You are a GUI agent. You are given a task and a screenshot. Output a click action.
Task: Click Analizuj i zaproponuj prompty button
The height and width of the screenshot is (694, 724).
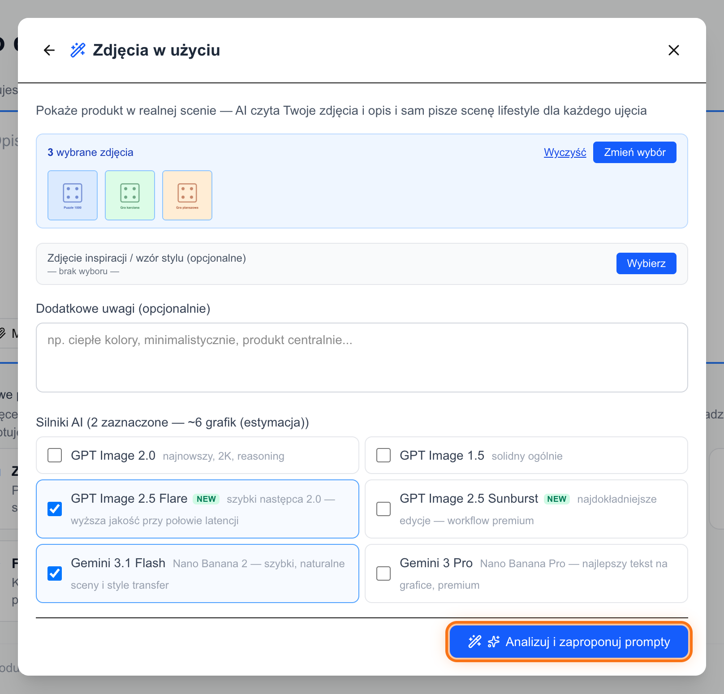[x=569, y=642]
